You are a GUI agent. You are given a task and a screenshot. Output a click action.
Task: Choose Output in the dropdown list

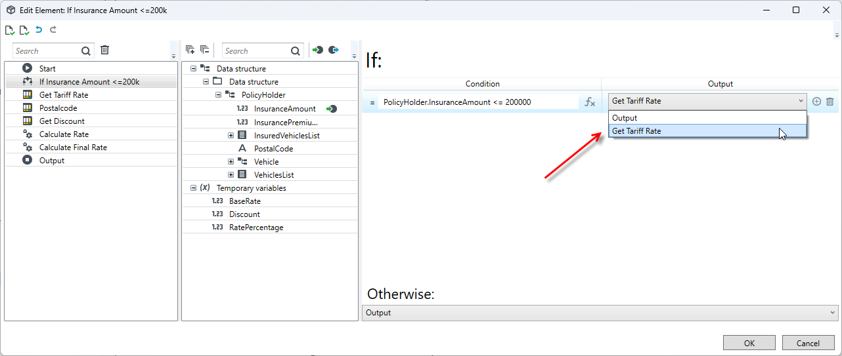707,118
